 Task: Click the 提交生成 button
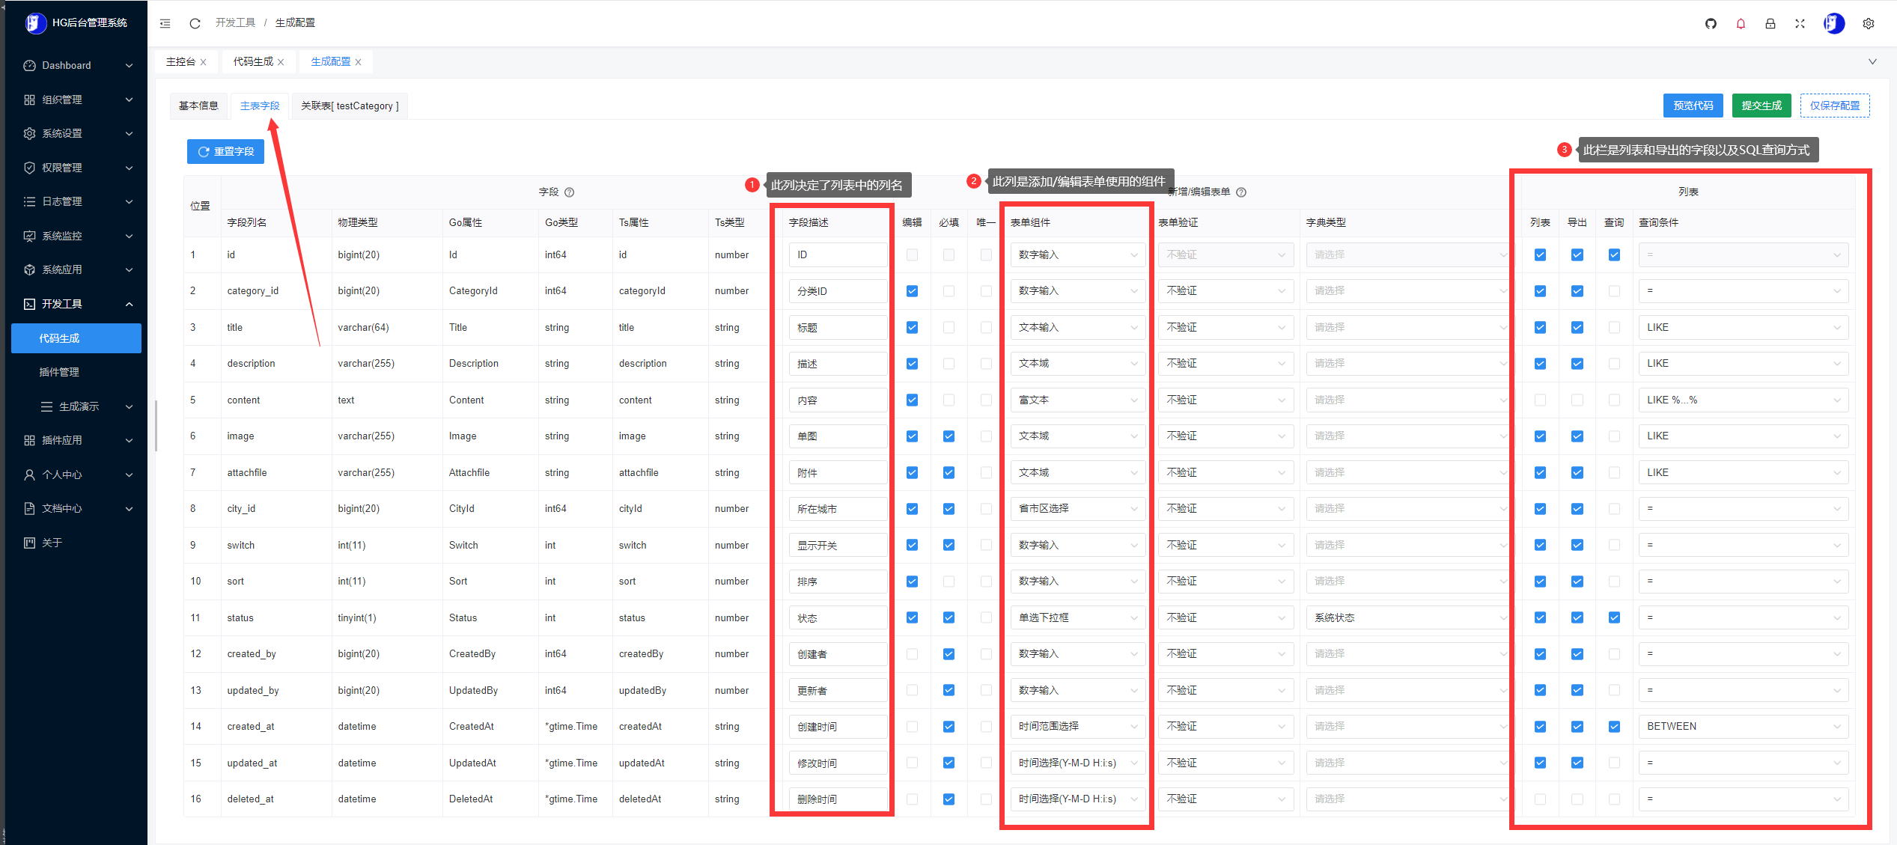[1761, 106]
